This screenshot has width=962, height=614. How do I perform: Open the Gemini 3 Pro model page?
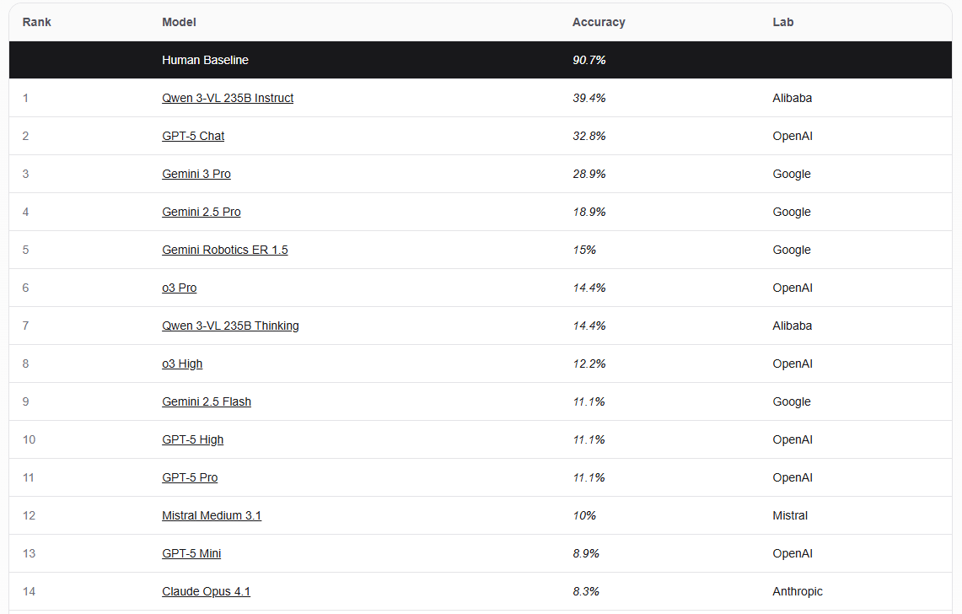point(196,174)
